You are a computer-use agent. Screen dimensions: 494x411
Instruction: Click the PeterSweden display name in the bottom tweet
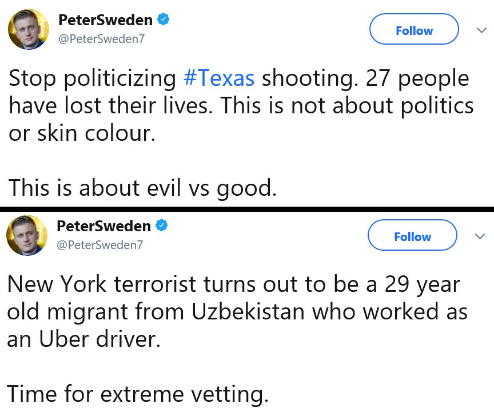[104, 226]
